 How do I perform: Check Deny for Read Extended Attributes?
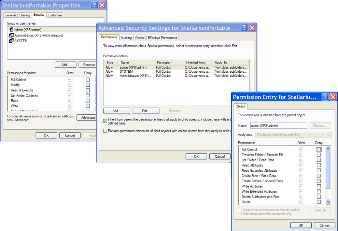(319, 170)
